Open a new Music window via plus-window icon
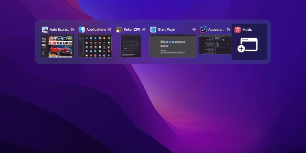The height and width of the screenshot is (153, 306). click(x=247, y=45)
